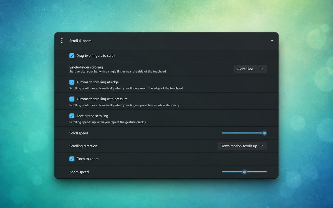Click the Single-finger scrolling label
Viewport: 333px width, 208px height.
pos(86,67)
